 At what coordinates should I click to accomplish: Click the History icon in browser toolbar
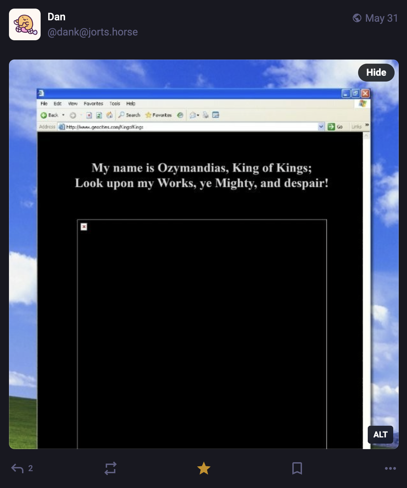coord(180,115)
